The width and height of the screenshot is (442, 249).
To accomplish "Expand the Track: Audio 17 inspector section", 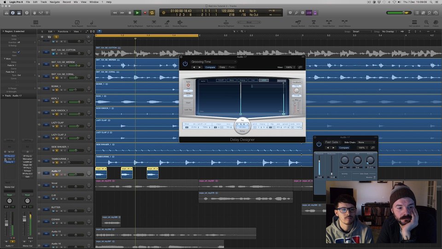I will pos(3,96).
